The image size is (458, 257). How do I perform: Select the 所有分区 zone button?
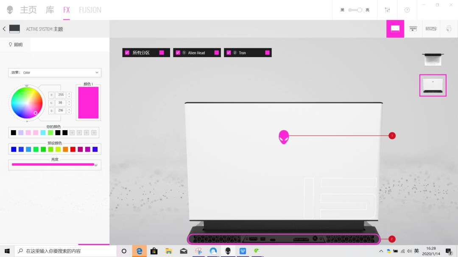pyautogui.click(x=146, y=53)
